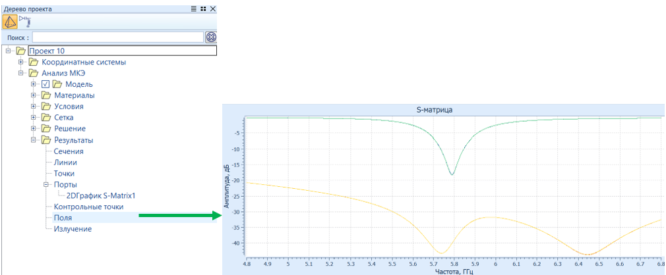Toggle the Модель checkbox
Image resolution: width=666 pixels, height=275 pixels.
point(45,84)
